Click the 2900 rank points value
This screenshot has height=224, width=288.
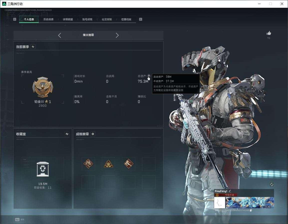43,106
